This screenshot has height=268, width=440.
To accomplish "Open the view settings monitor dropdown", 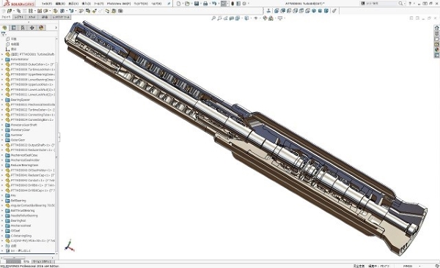I will pos(281,18).
